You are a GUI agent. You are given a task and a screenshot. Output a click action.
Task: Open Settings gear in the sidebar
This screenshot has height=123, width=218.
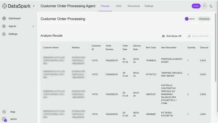pyautogui.click(x=4, y=34)
